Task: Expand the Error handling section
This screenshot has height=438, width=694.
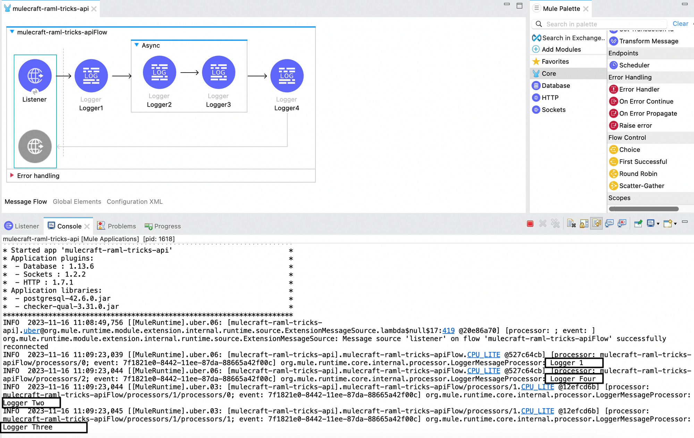Action: (x=12, y=175)
